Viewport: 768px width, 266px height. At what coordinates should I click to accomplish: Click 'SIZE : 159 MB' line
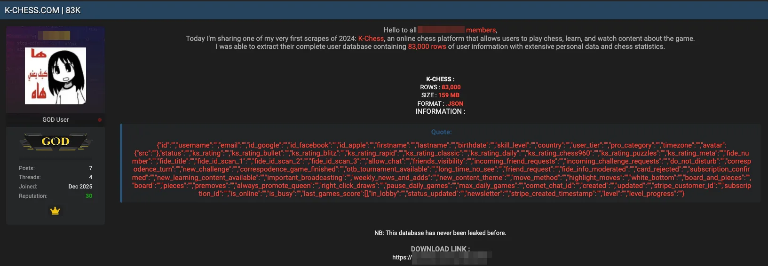pyautogui.click(x=440, y=95)
